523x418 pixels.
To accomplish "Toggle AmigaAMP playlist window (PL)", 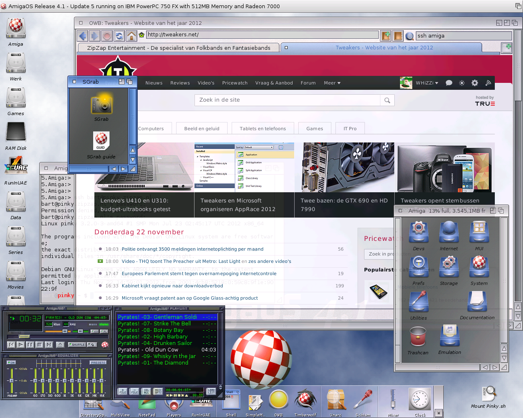I will [104, 331].
